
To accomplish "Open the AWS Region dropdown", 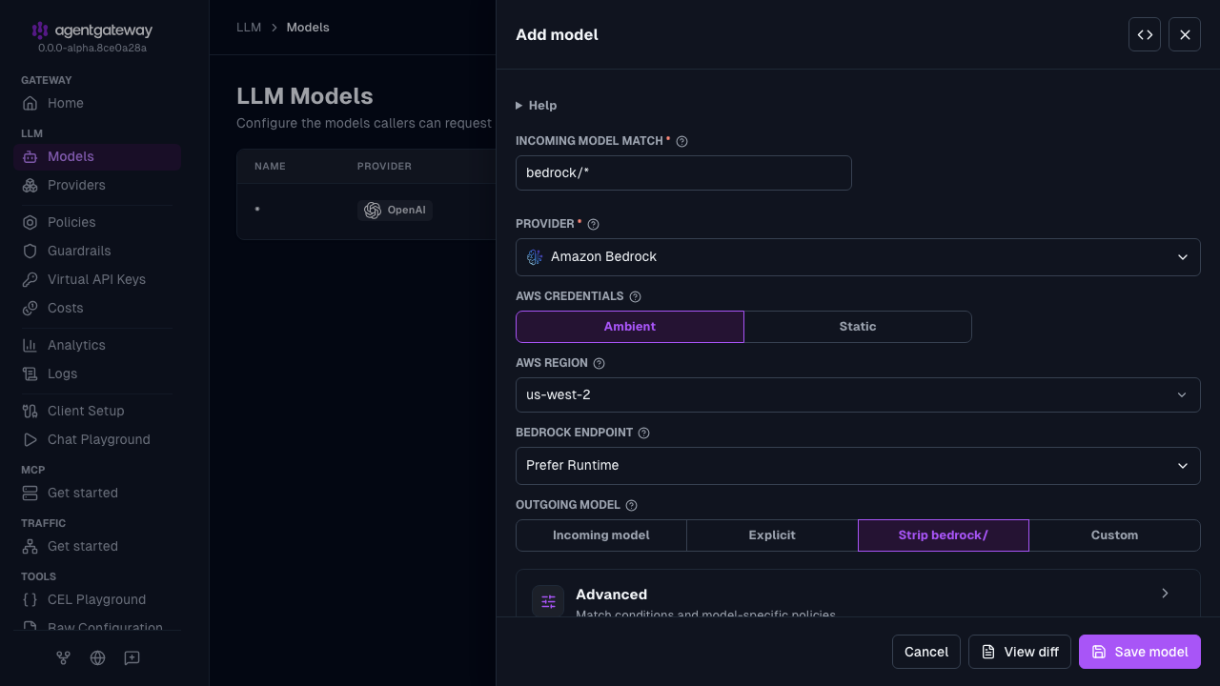I will click(x=858, y=394).
